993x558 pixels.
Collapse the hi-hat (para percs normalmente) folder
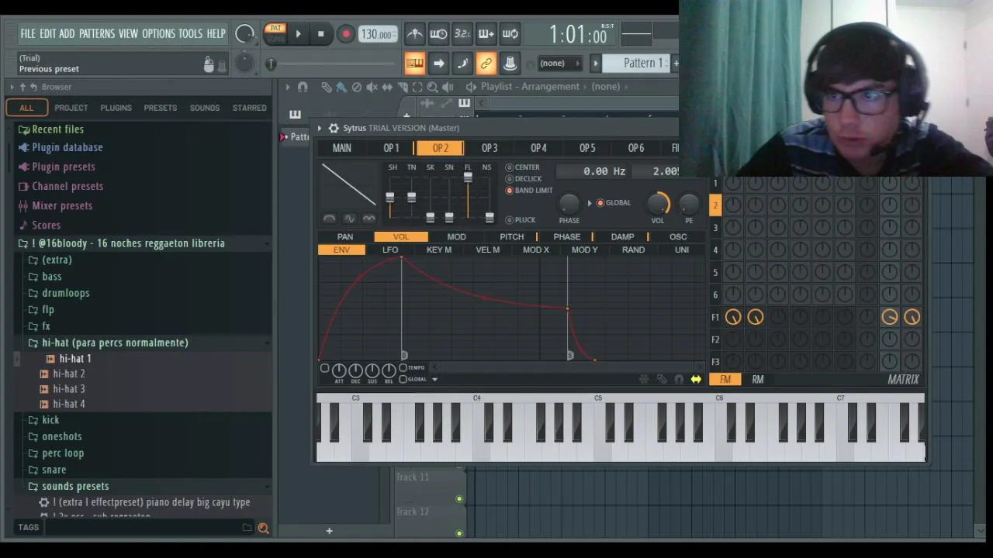tap(115, 343)
